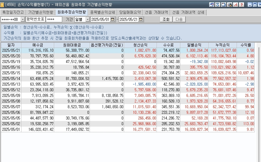This screenshot has height=162, width=261.
Task: Click the 수익률 column header
Action: [x=246, y=45]
